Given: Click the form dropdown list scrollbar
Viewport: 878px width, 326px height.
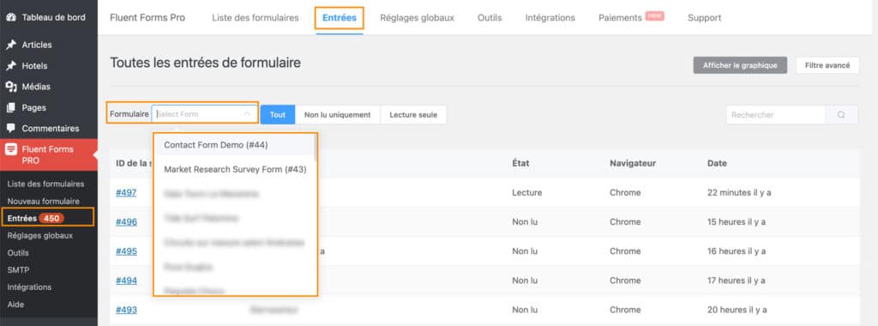Looking at the screenshot, I should point(316,148).
